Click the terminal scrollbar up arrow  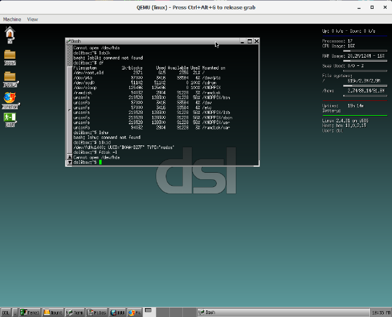pos(69,157)
